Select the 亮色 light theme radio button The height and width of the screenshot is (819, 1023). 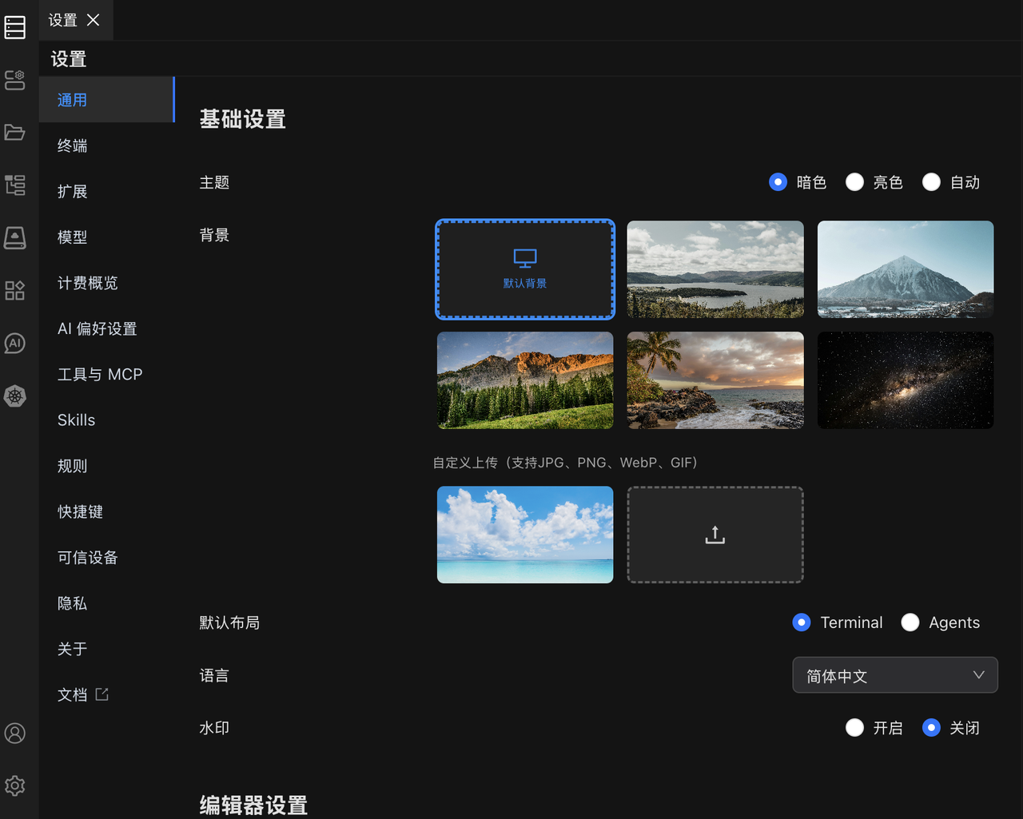pyautogui.click(x=854, y=182)
